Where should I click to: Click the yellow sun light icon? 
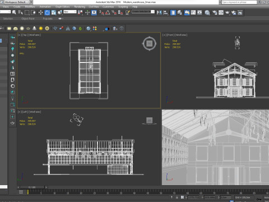(x=41, y=29)
